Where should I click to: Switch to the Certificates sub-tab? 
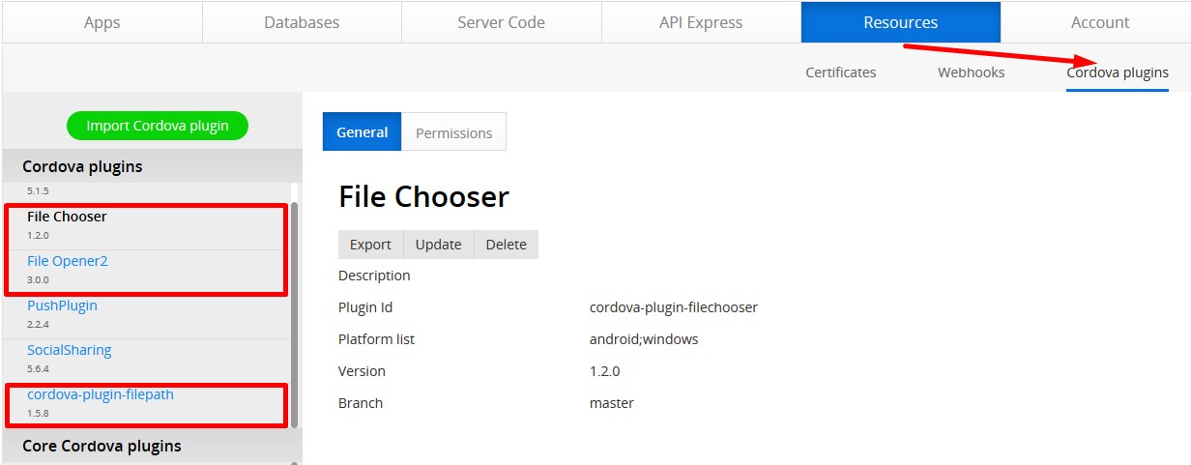841,73
